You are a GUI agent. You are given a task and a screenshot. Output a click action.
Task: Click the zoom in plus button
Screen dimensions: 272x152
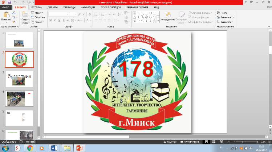click(x=257, y=142)
